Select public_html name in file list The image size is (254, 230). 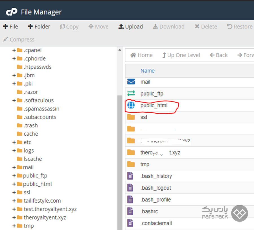point(154,105)
